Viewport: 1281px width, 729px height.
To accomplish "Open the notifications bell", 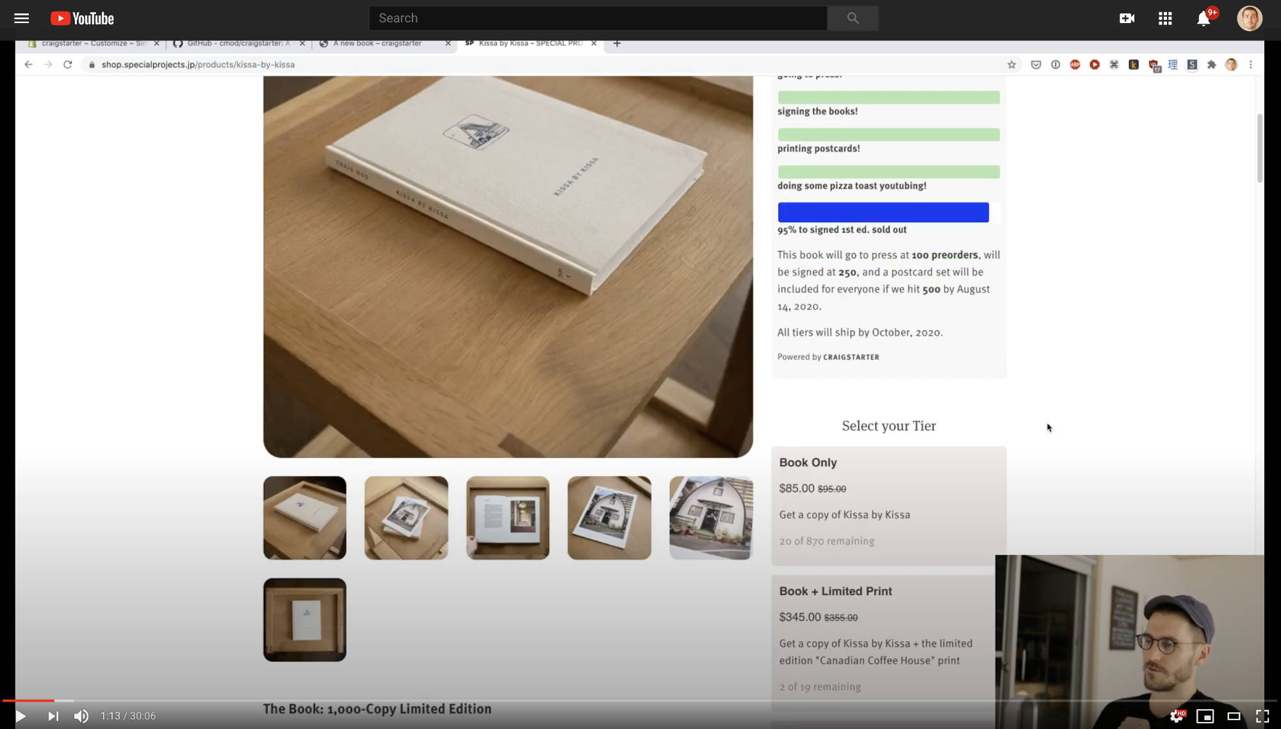I will 1203,19.
